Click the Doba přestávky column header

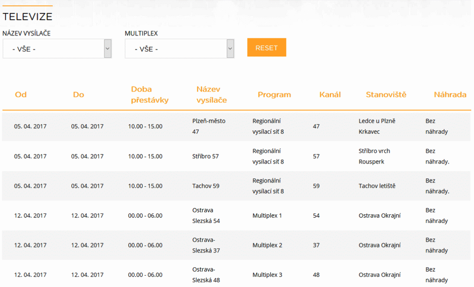point(150,94)
